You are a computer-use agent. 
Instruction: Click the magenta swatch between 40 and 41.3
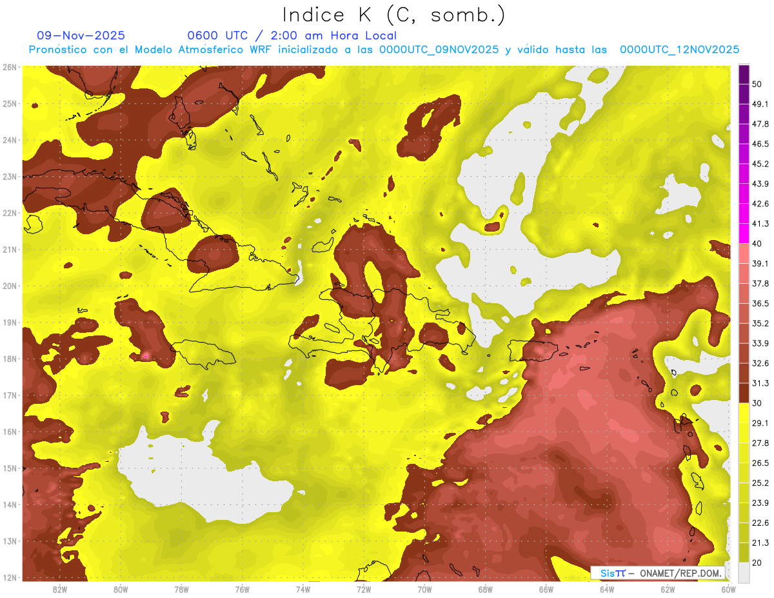[744, 232]
